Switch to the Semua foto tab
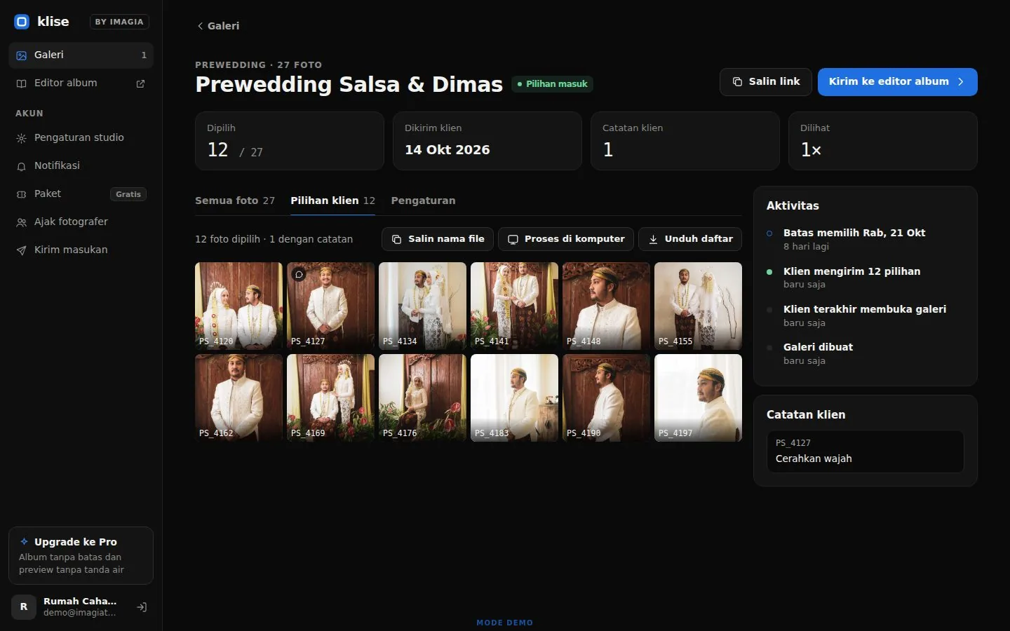This screenshot has height=631, width=1010. tap(235, 201)
